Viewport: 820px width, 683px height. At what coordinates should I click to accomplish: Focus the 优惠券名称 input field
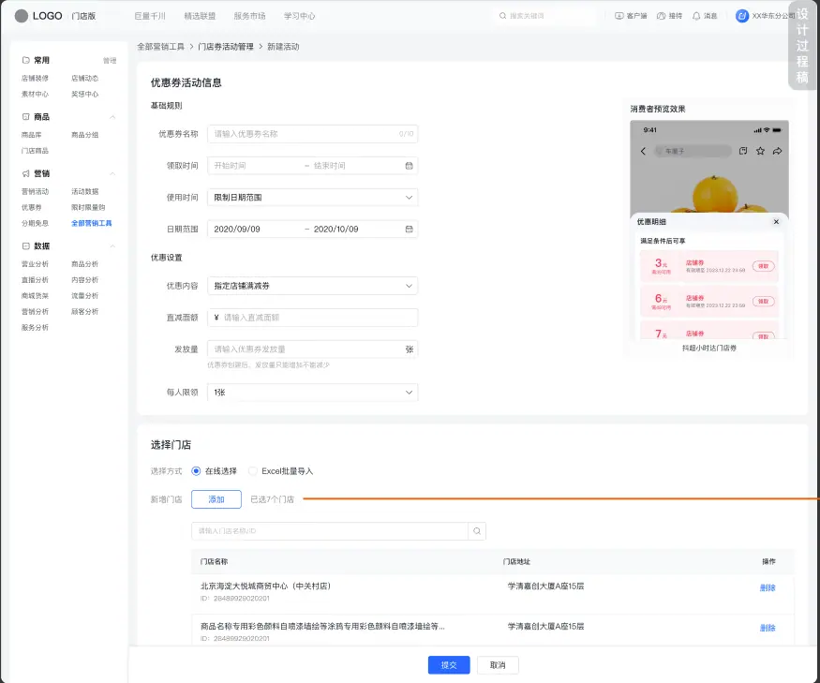[313, 134]
